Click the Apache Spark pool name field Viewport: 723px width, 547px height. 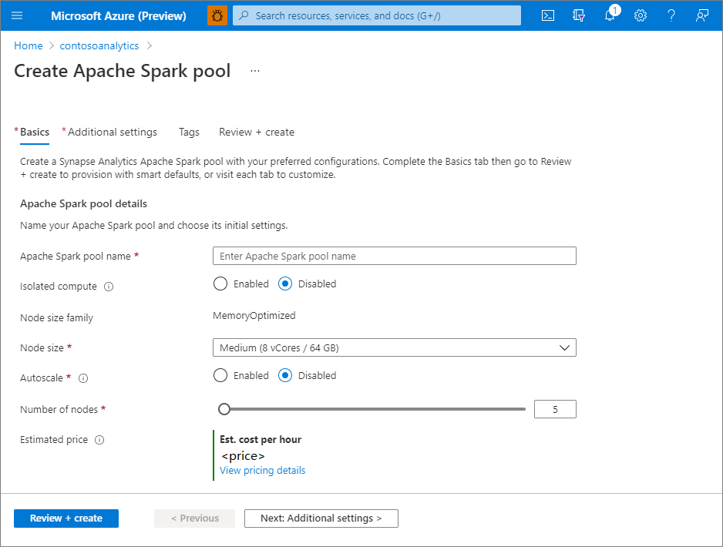point(394,256)
